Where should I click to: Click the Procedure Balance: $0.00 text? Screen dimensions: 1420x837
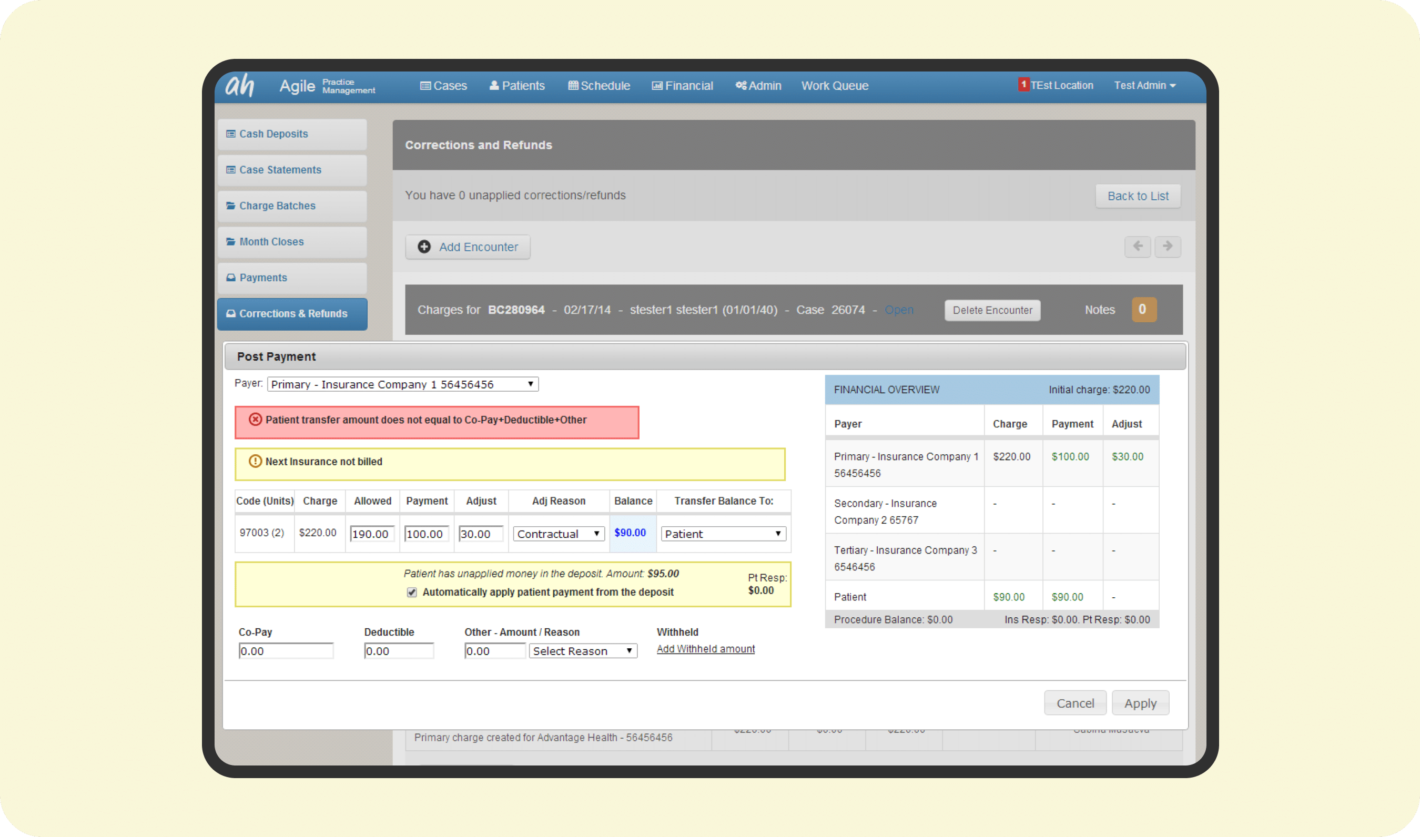[x=893, y=620]
